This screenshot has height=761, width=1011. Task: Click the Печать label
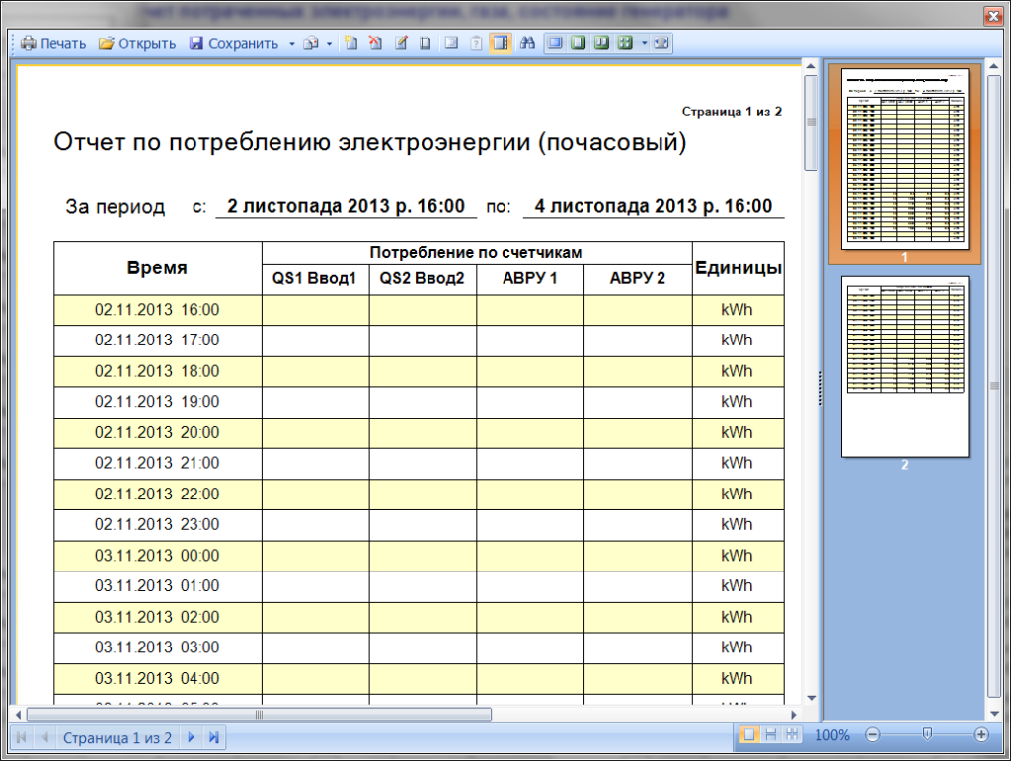(x=63, y=43)
